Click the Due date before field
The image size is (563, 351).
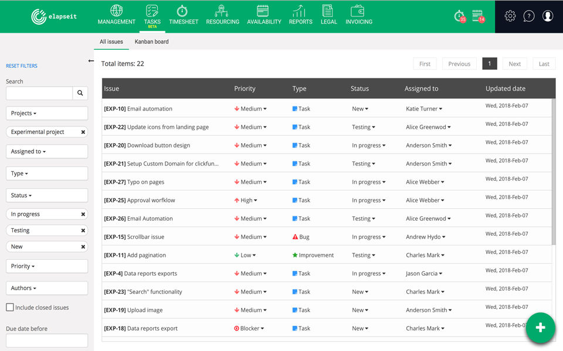47,340
